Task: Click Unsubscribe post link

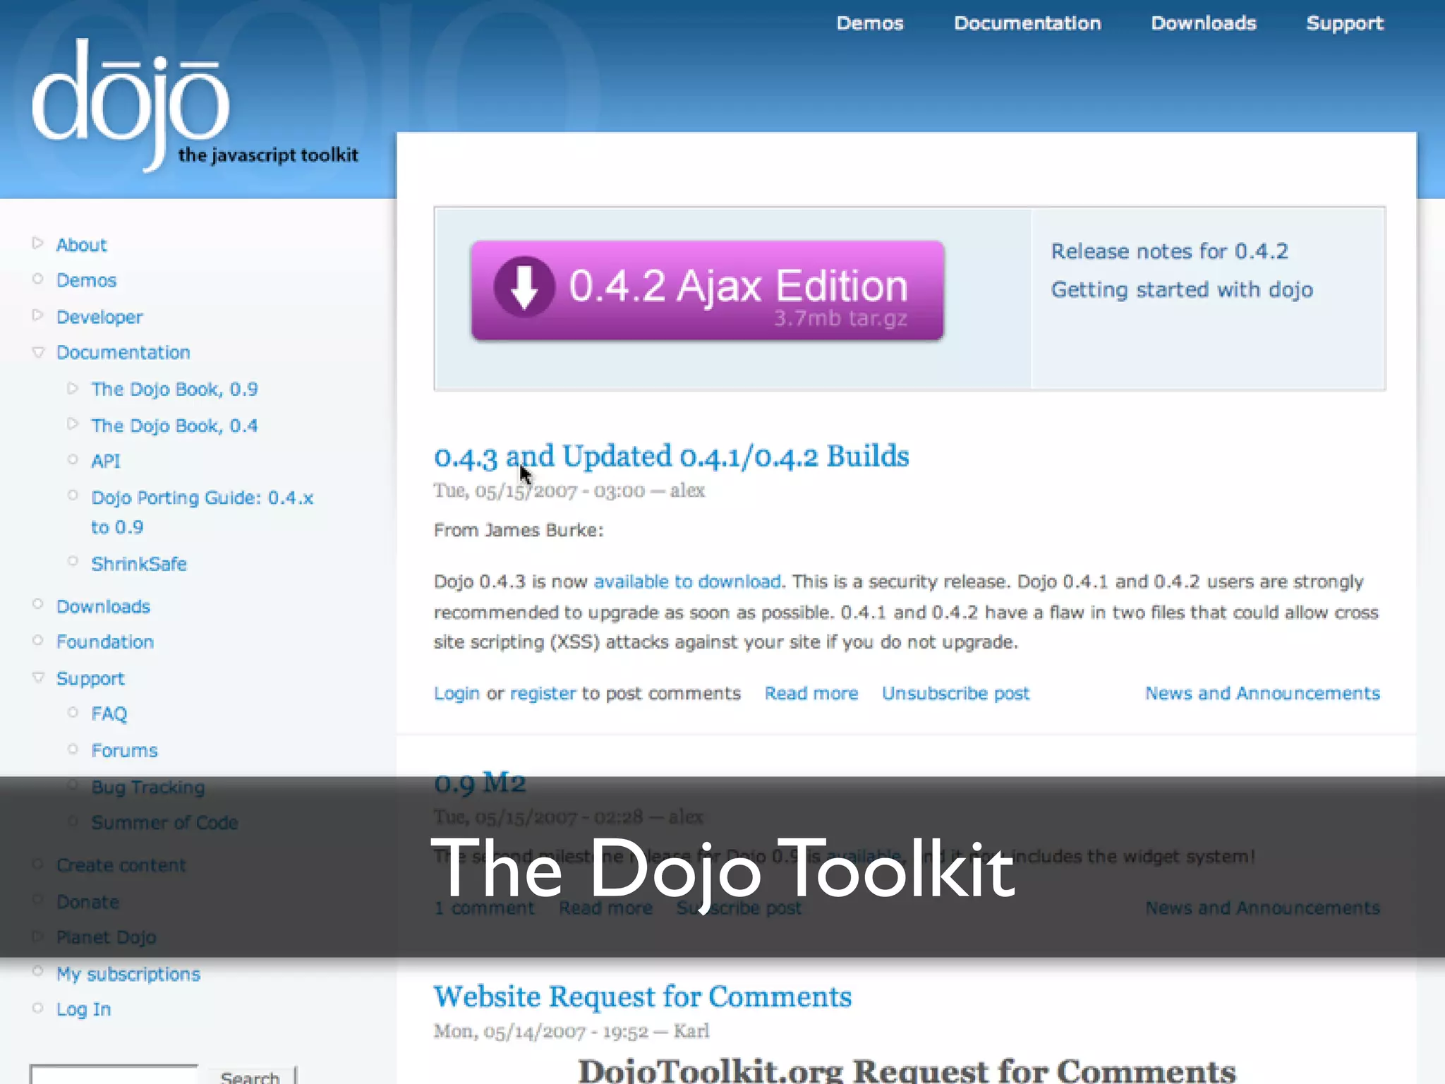Action: coord(955,694)
